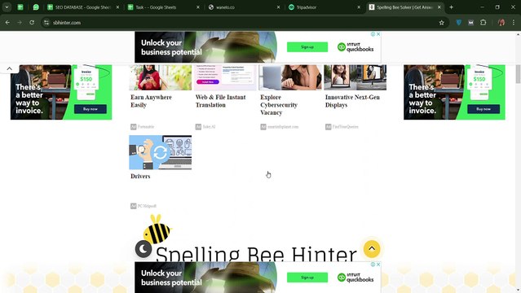The image size is (521, 293).
Task: Close the bottom QuickBooks banner ad
Action: [x=378, y=265]
